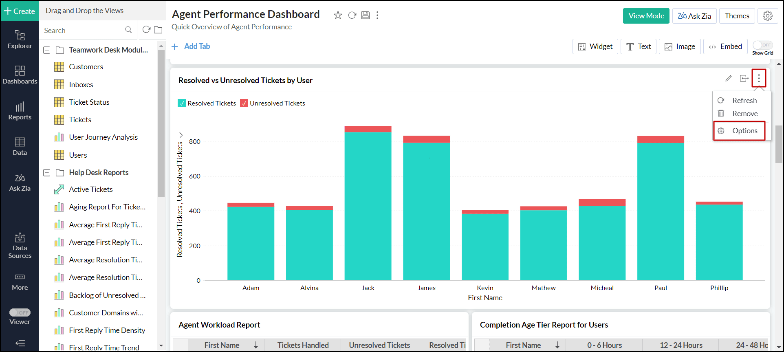Screen dimensions: 784x352
Task: Click the View Mode button
Action: tap(646, 16)
